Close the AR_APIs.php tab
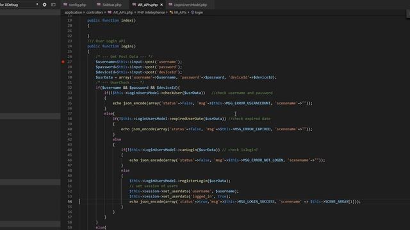Viewport: 410px width, 230px height. pyautogui.click(x=161, y=4)
